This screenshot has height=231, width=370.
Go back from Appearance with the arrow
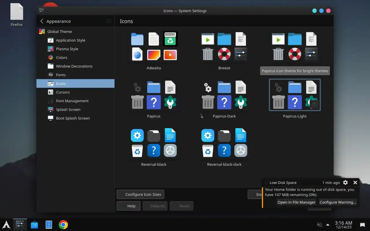(x=42, y=21)
